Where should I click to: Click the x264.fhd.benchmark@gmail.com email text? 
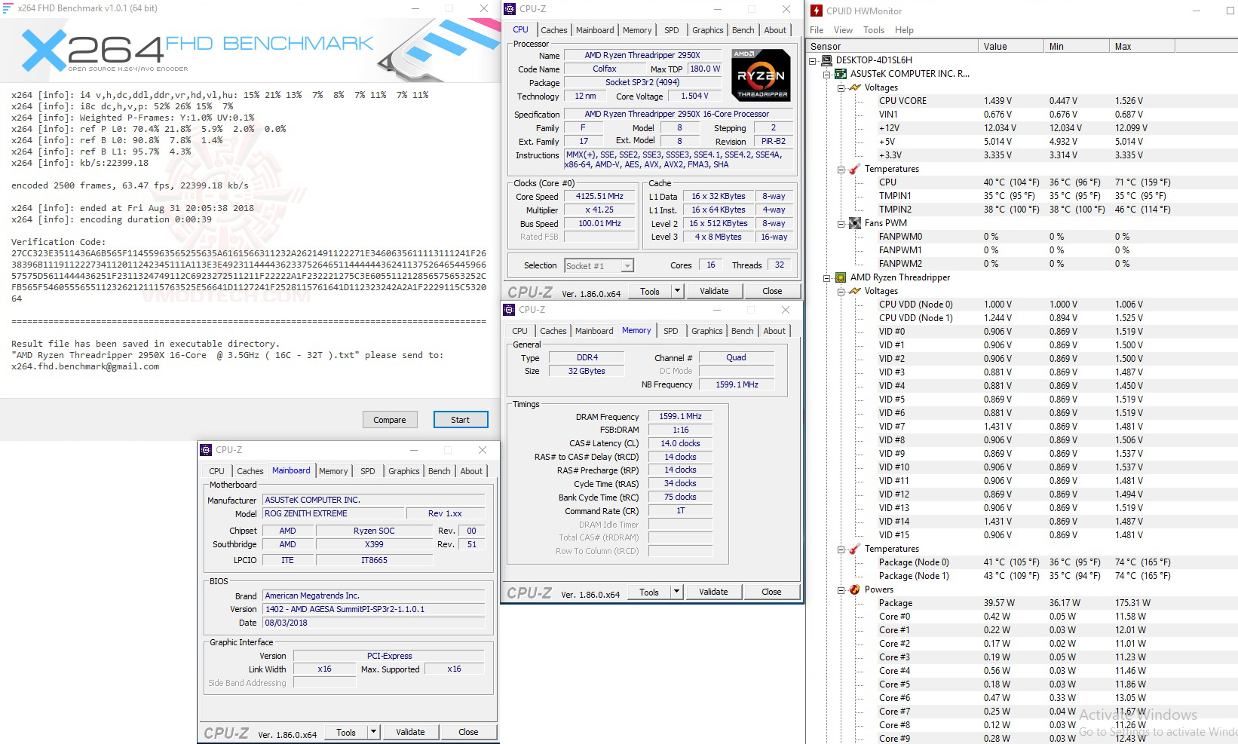click(85, 366)
